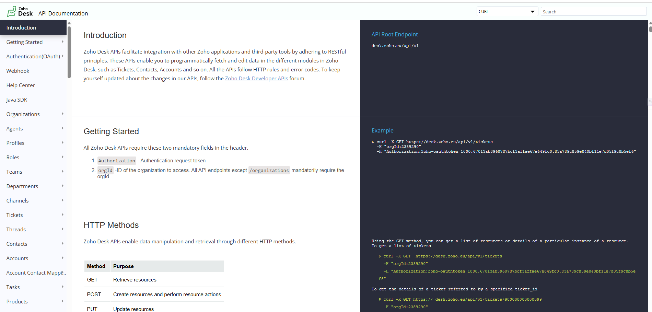Expand the Channels sidebar arrow
Screen dimensions: 652x312
63,200
